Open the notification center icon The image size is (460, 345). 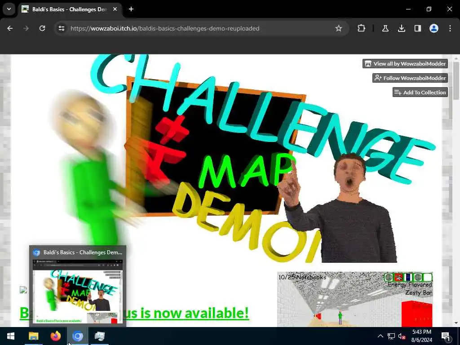tap(445, 336)
